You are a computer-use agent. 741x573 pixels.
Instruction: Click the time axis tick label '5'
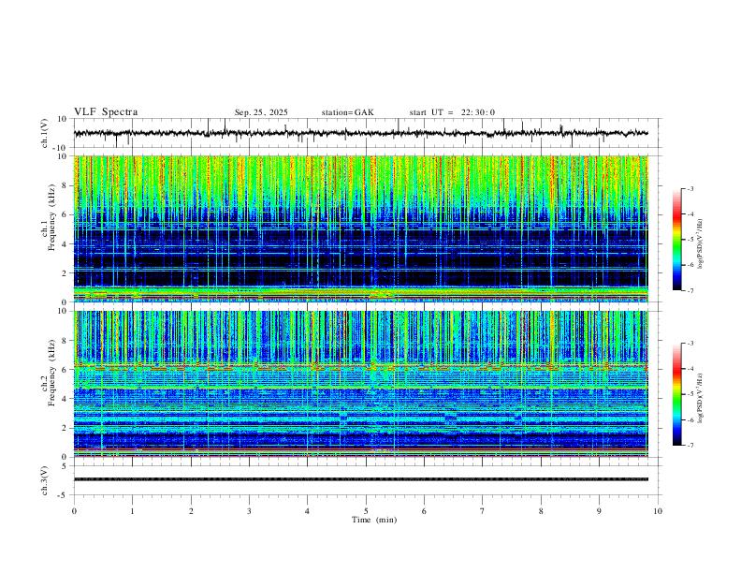tap(366, 511)
